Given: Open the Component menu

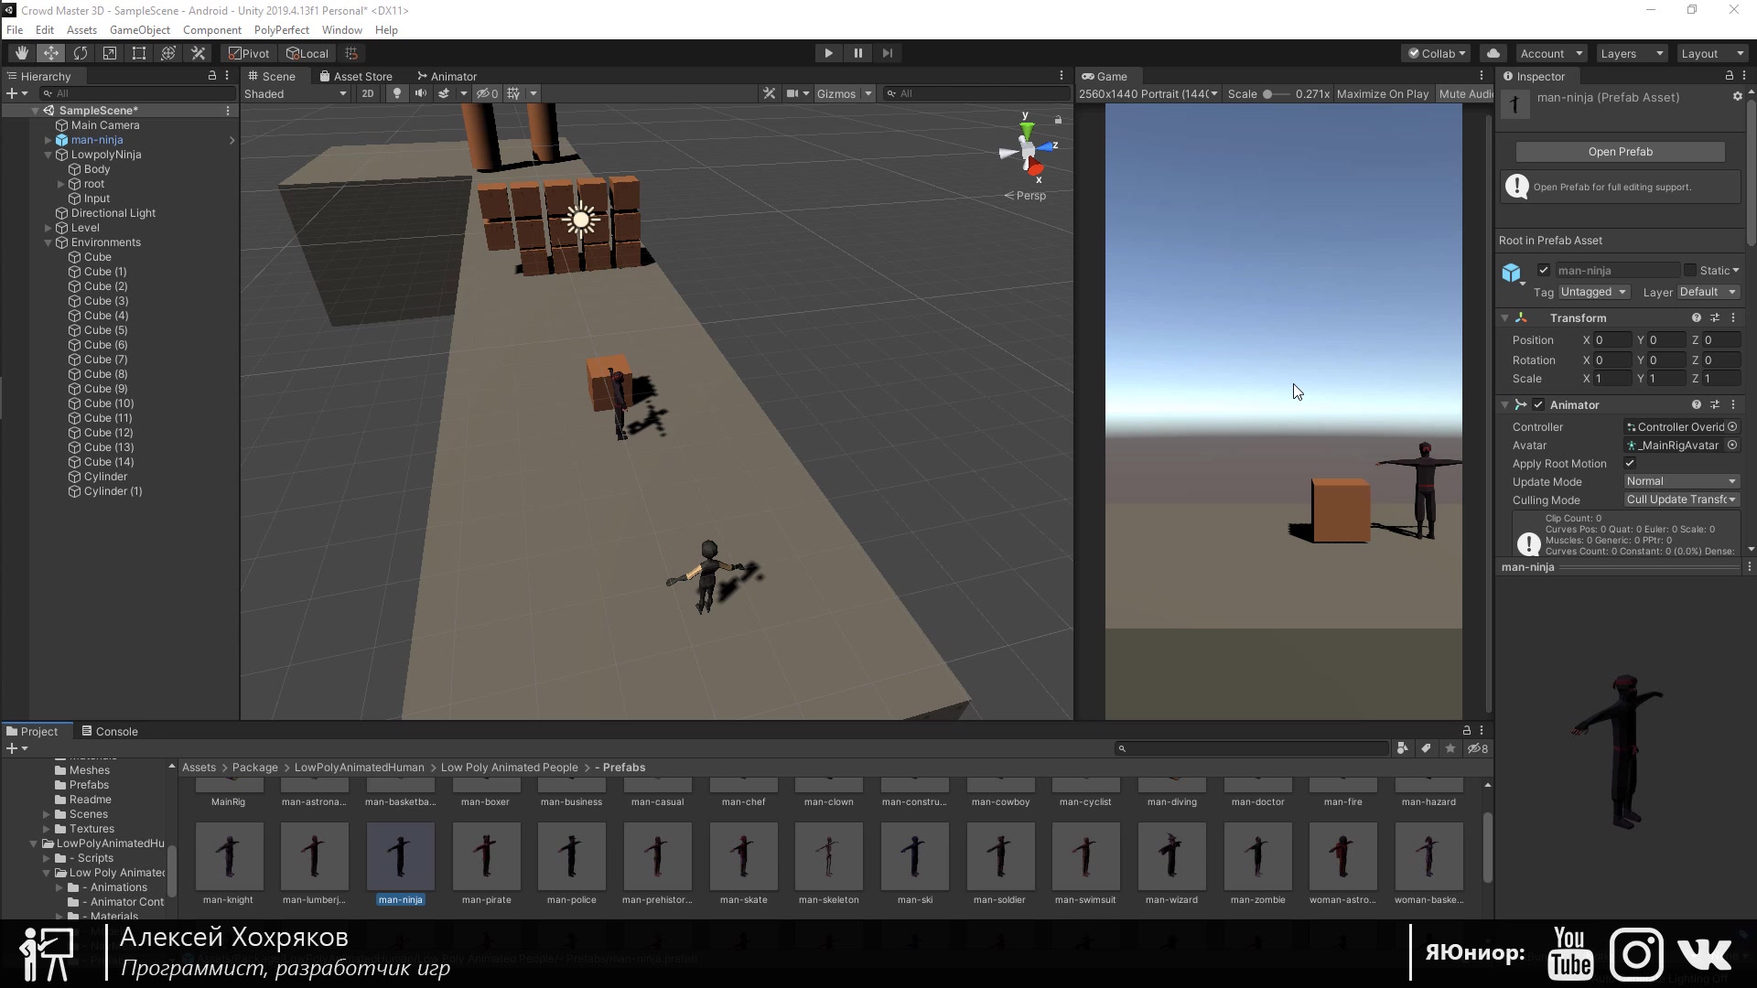Looking at the screenshot, I should click(212, 29).
